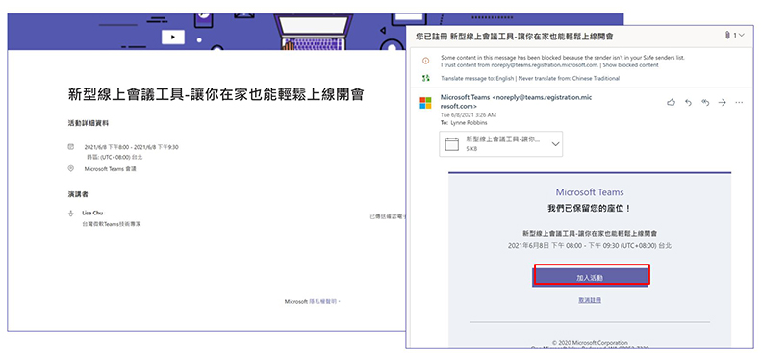Open the 隱私權聲明 privacy statement link

pyautogui.click(x=323, y=301)
